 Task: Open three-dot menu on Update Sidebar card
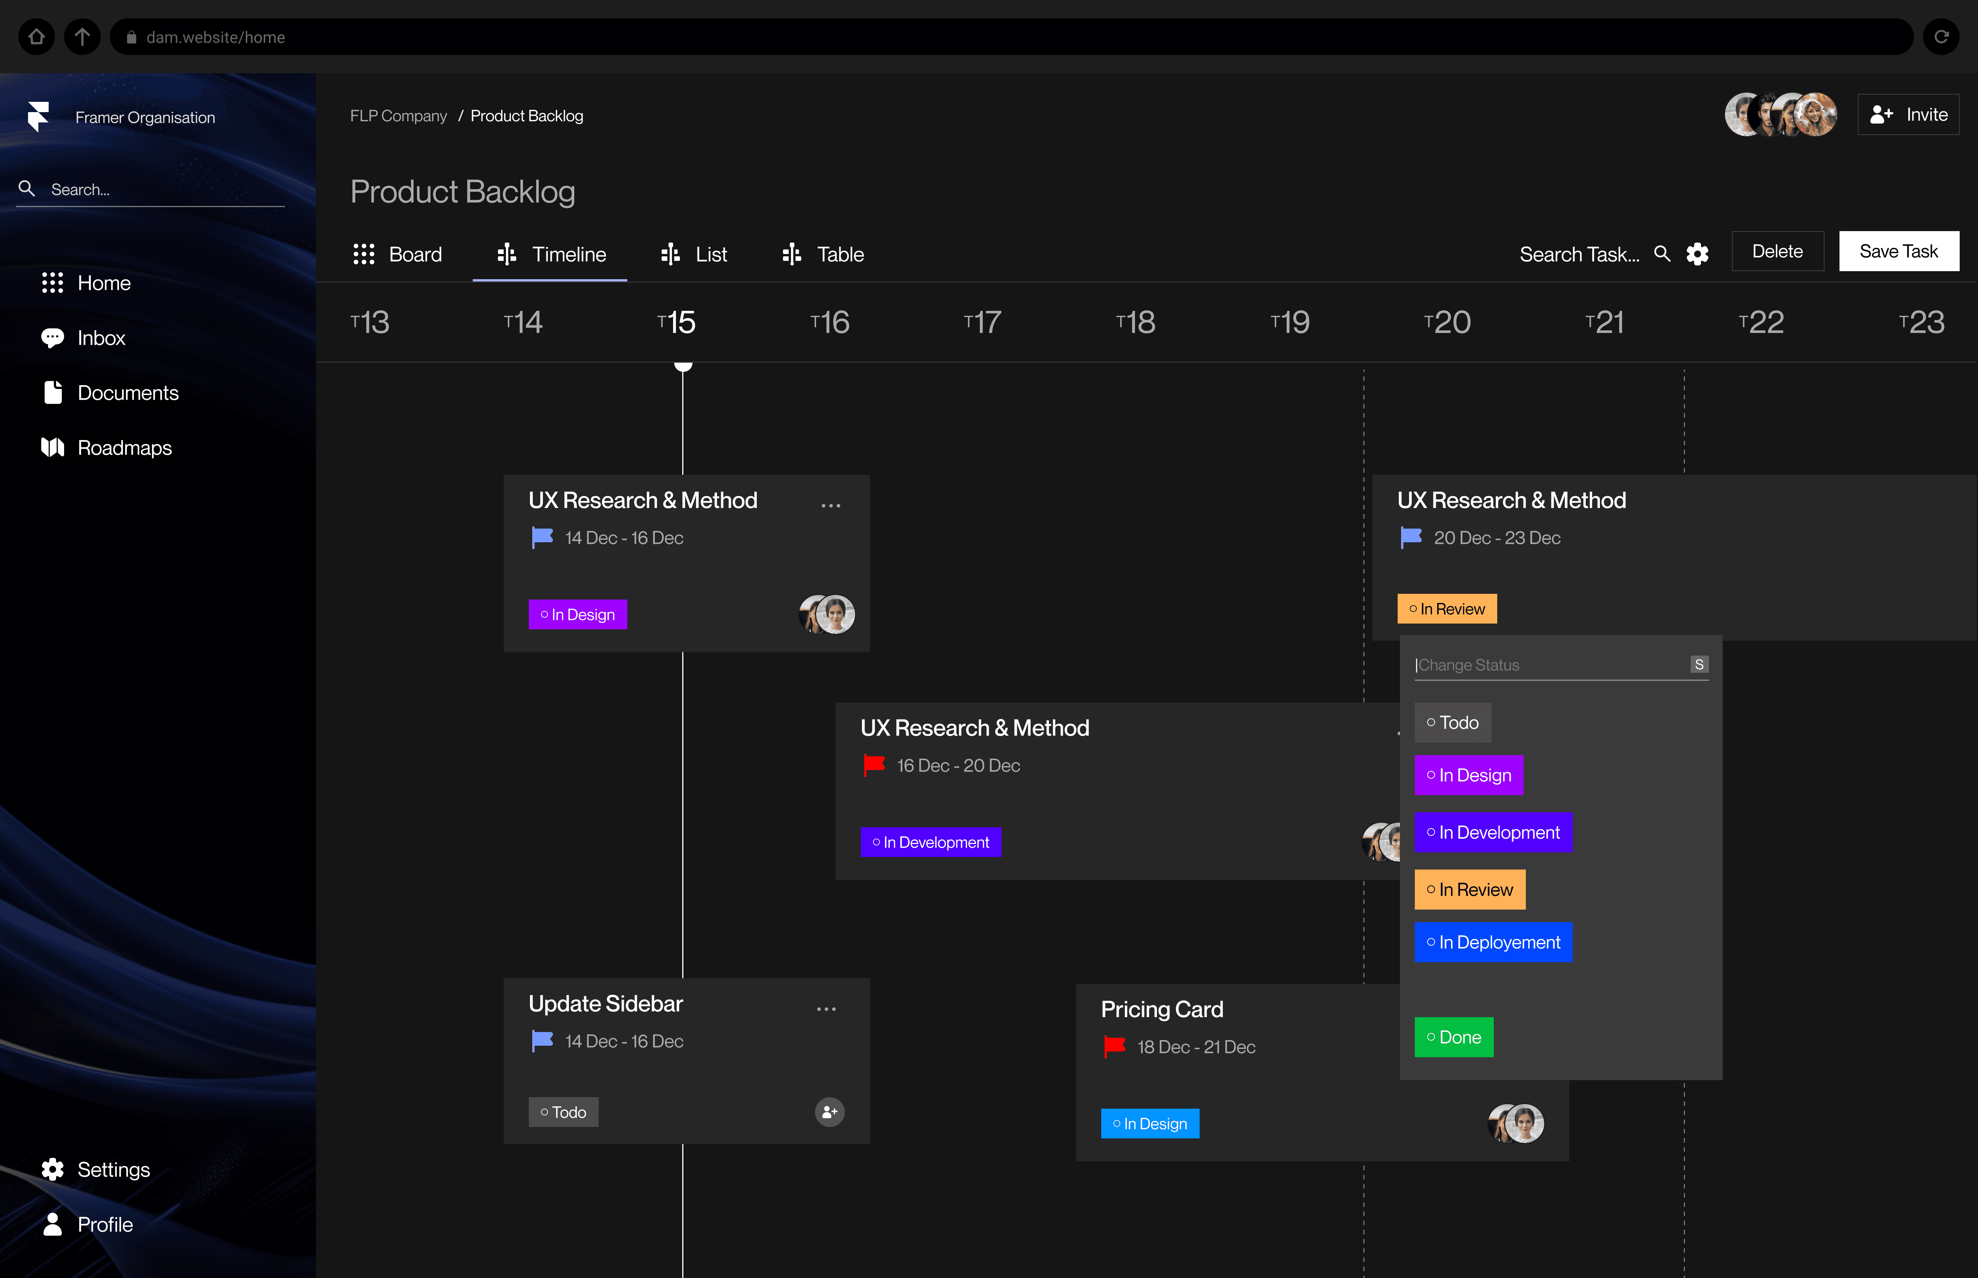point(826,1009)
